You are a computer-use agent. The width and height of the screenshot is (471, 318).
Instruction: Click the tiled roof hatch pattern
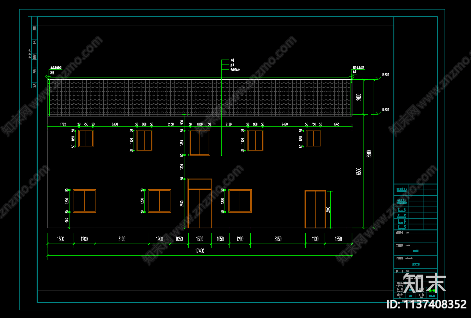pos(200,97)
